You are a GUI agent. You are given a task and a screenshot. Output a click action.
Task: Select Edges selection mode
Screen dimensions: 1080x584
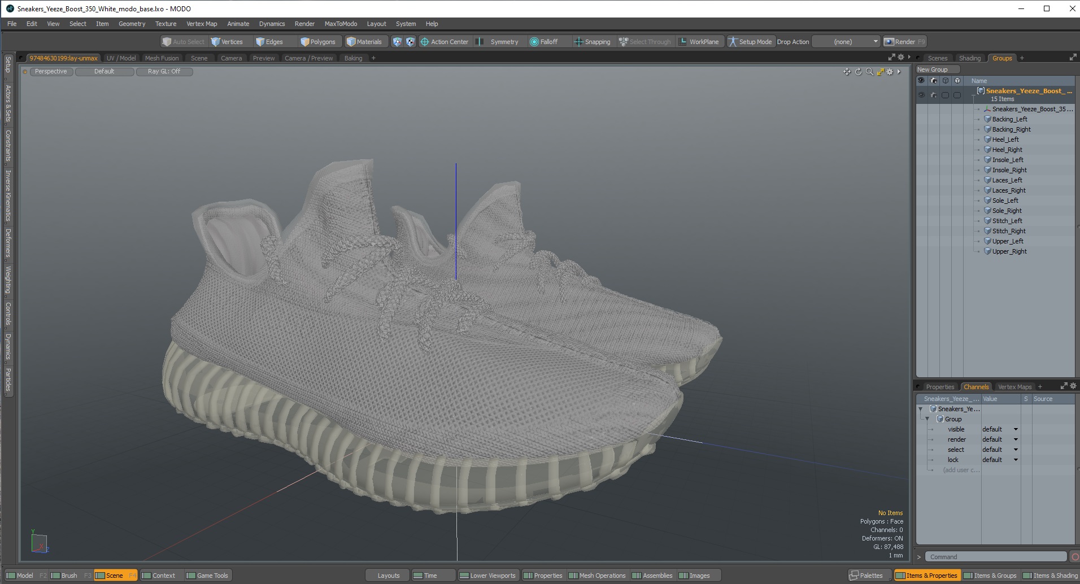(x=269, y=42)
